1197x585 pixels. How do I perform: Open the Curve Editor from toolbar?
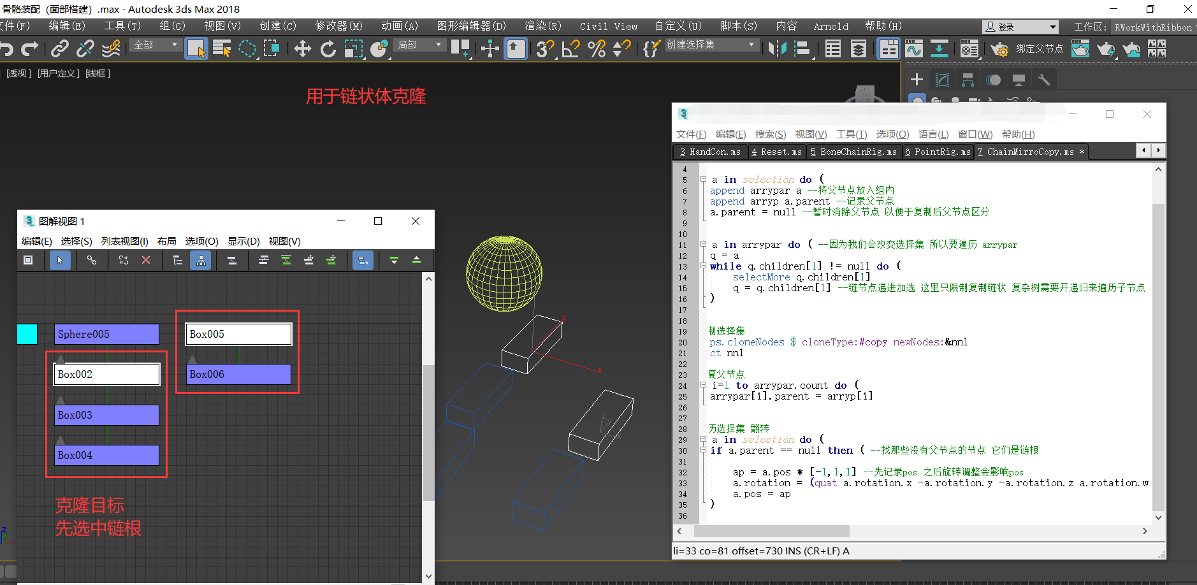click(x=914, y=49)
